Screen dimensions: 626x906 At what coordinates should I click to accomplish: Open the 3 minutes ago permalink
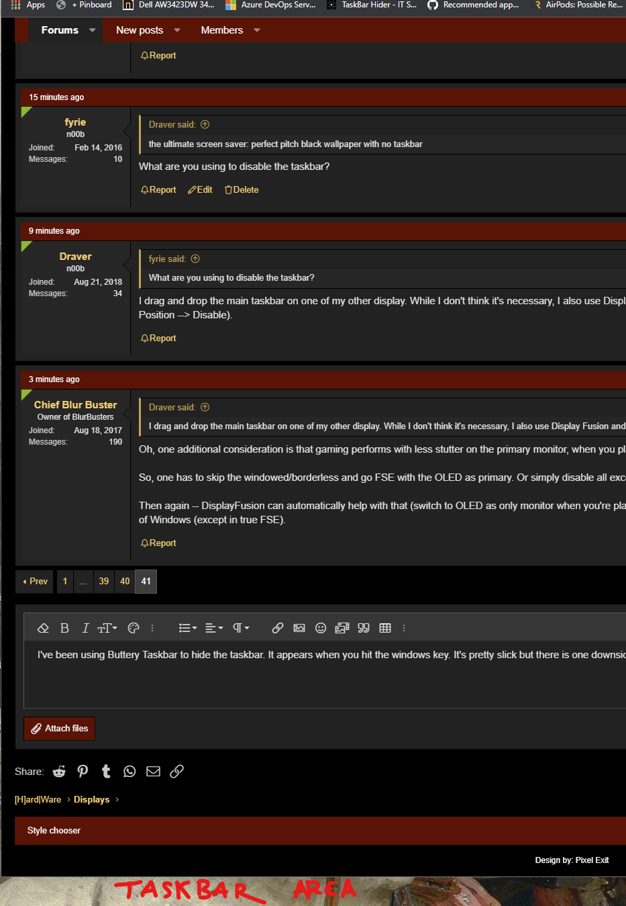click(54, 379)
